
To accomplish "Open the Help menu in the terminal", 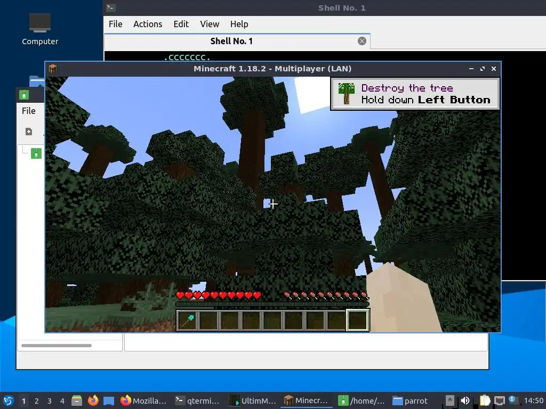I will coord(239,24).
